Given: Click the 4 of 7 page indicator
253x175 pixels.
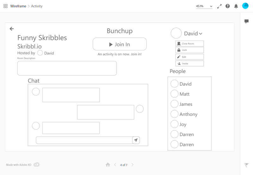Looking at the screenshot, I should (x=124, y=165).
